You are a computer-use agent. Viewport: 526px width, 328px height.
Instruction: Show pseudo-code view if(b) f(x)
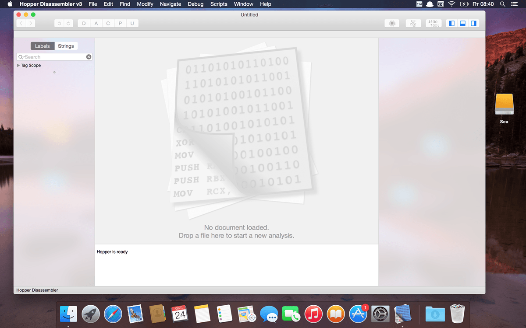pyautogui.click(x=434, y=23)
